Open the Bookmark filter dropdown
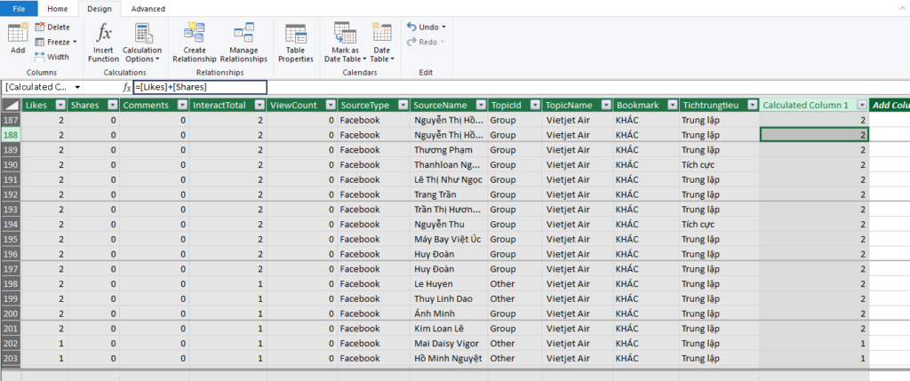 pyautogui.click(x=672, y=105)
